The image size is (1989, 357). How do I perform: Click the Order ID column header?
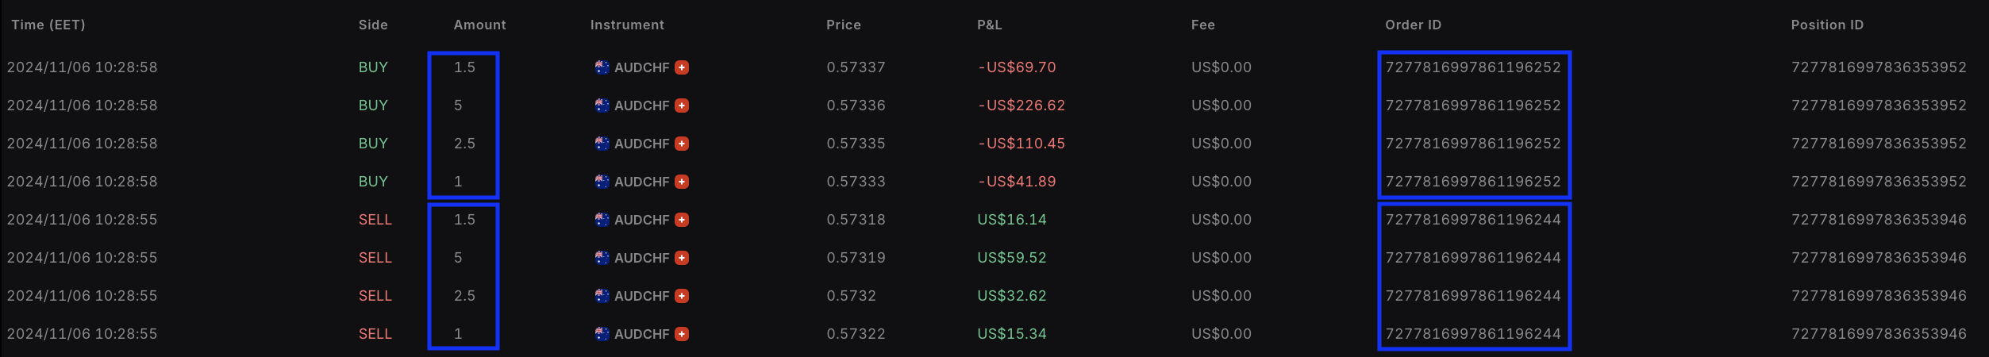[x=1413, y=25]
